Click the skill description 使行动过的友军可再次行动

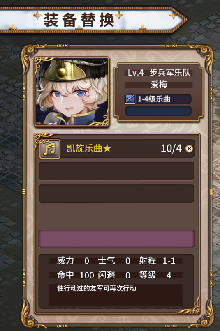[97, 288]
